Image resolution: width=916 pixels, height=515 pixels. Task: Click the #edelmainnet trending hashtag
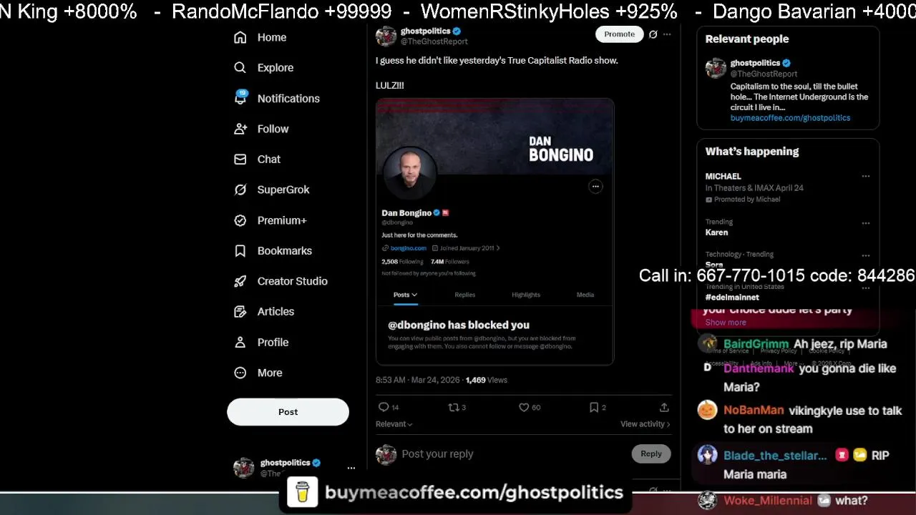coord(732,297)
